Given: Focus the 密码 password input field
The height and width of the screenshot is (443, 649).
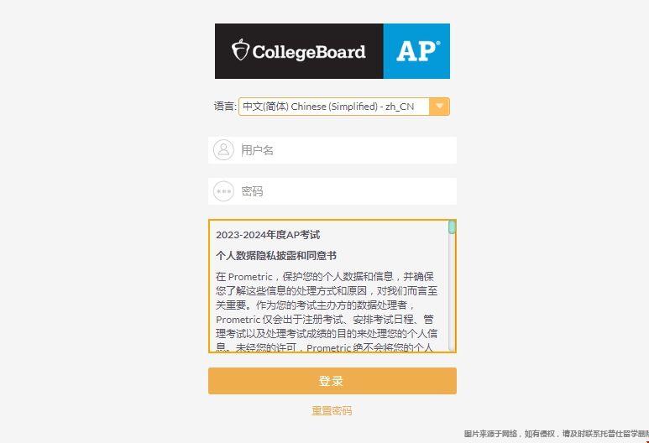Looking at the screenshot, I should [346, 191].
